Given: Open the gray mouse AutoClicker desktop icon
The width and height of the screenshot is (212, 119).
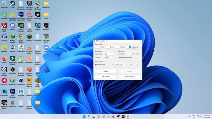Looking at the screenshot, I should [x=13, y=104].
